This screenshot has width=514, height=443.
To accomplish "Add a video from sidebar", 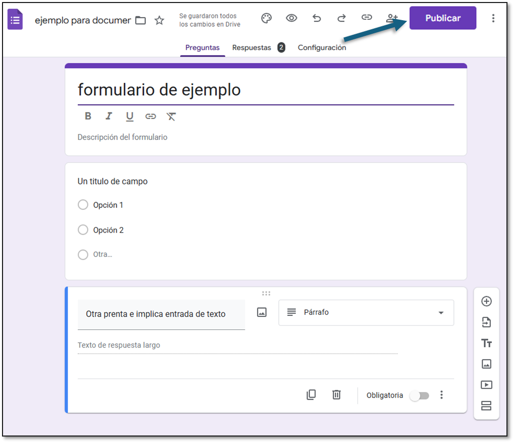I will point(486,384).
